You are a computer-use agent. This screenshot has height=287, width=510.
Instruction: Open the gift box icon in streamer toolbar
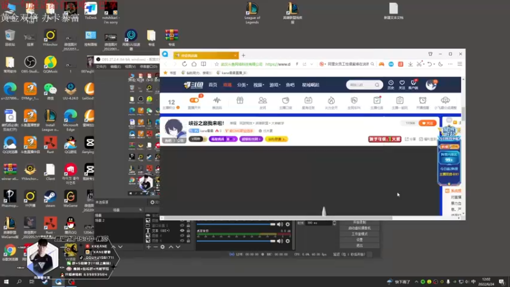(x=240, y=101)
